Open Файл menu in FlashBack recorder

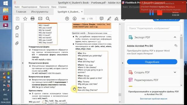125,7
